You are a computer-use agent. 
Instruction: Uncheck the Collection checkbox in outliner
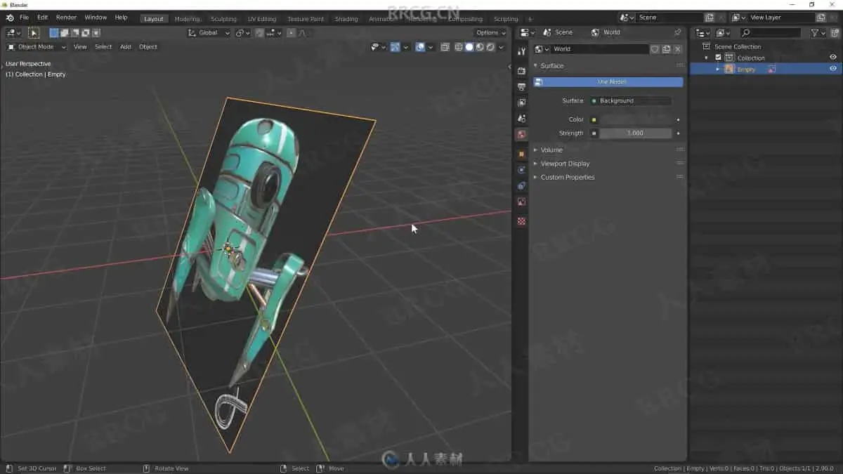pyautogui.click(x=718, y=58)
